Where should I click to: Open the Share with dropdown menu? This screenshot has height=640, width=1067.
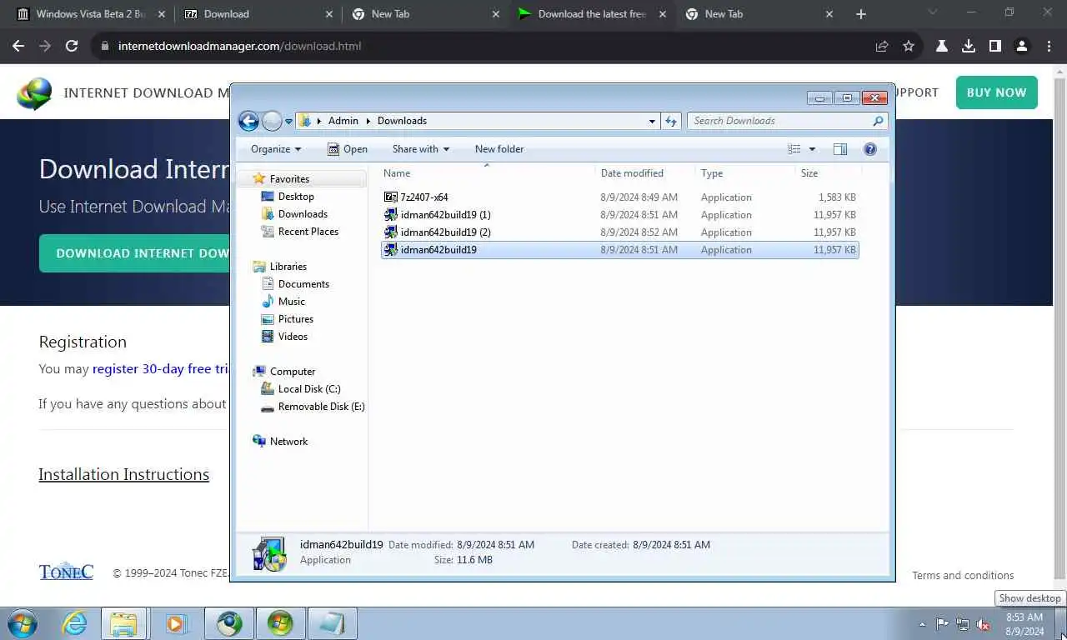coord(421,149)
